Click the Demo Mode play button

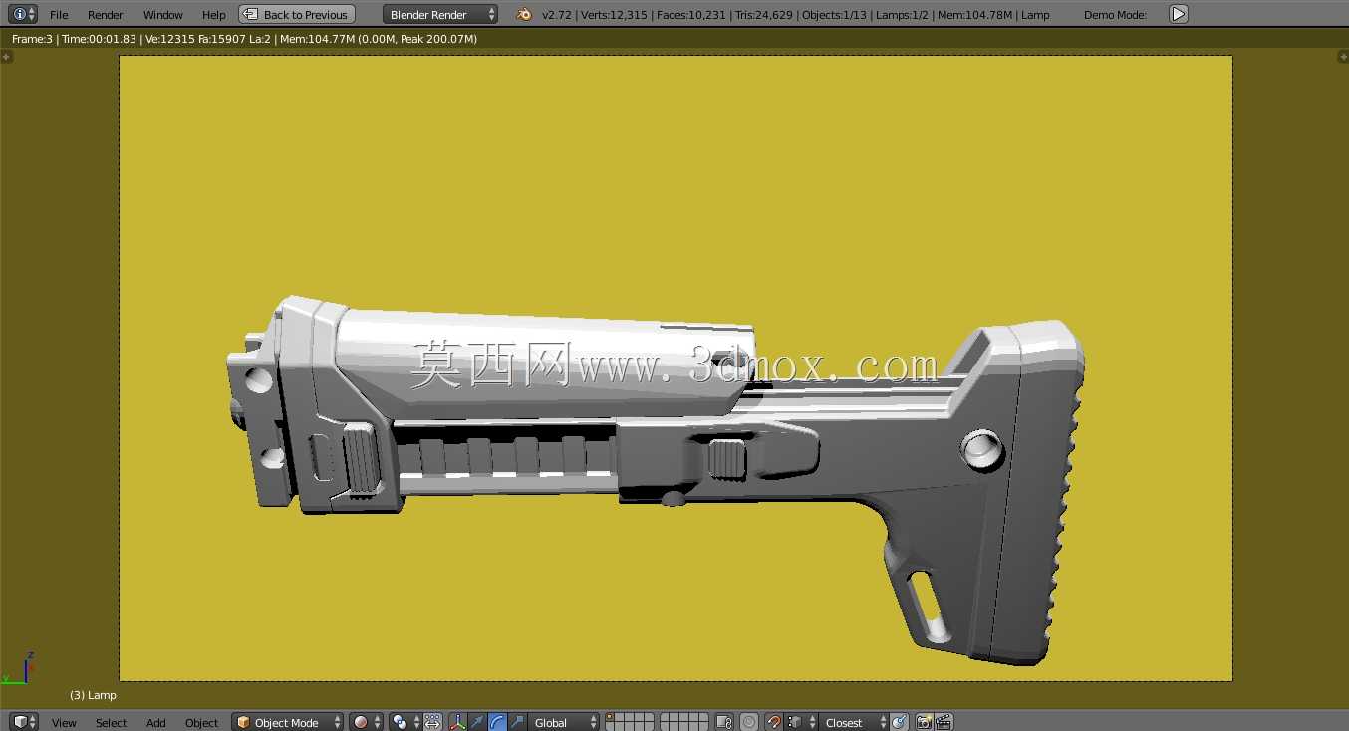[1179, 14]
